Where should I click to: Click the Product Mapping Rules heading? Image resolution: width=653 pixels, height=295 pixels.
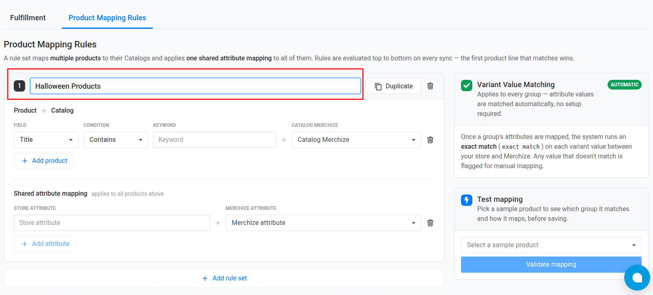[50, 45]
